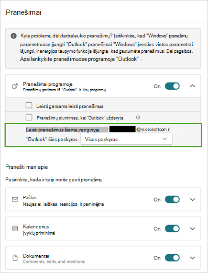Check Leisti garsams leisti pranešimus checkbox
This screenshot has height=273, width=208.
[29, 106]
